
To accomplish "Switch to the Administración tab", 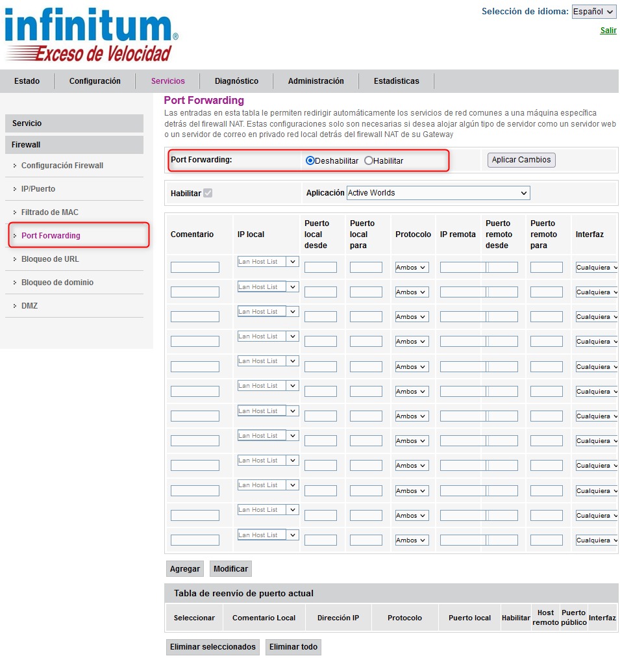I will click(x=316, y=81).
